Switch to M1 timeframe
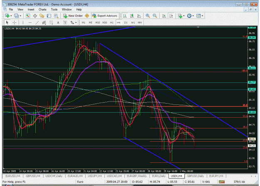Image resolution: width=260 pixels, height=186 pixels. click(84, 23)
